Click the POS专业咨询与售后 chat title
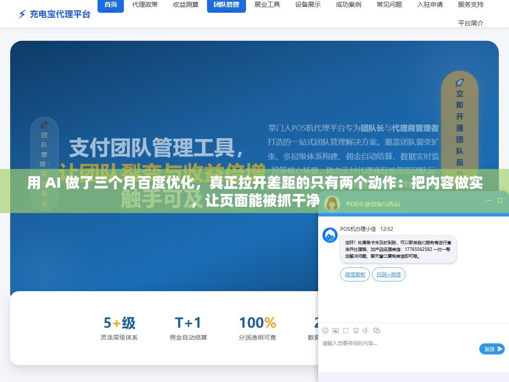Image resolution: width=509 pixels, height=382 pixels. coord(373,204)
